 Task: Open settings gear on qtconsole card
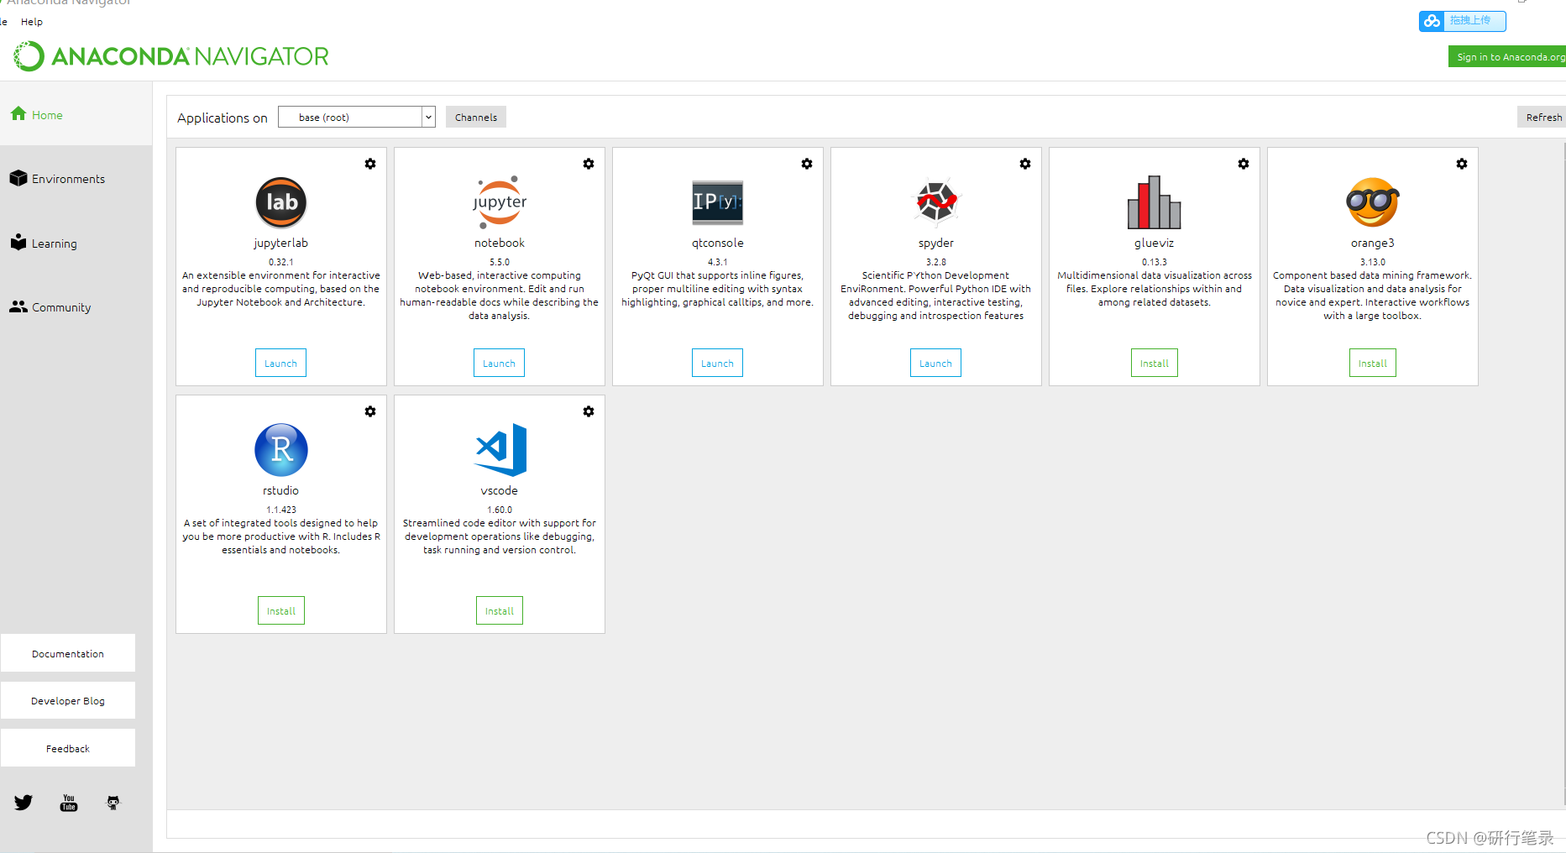click(807, 164)
